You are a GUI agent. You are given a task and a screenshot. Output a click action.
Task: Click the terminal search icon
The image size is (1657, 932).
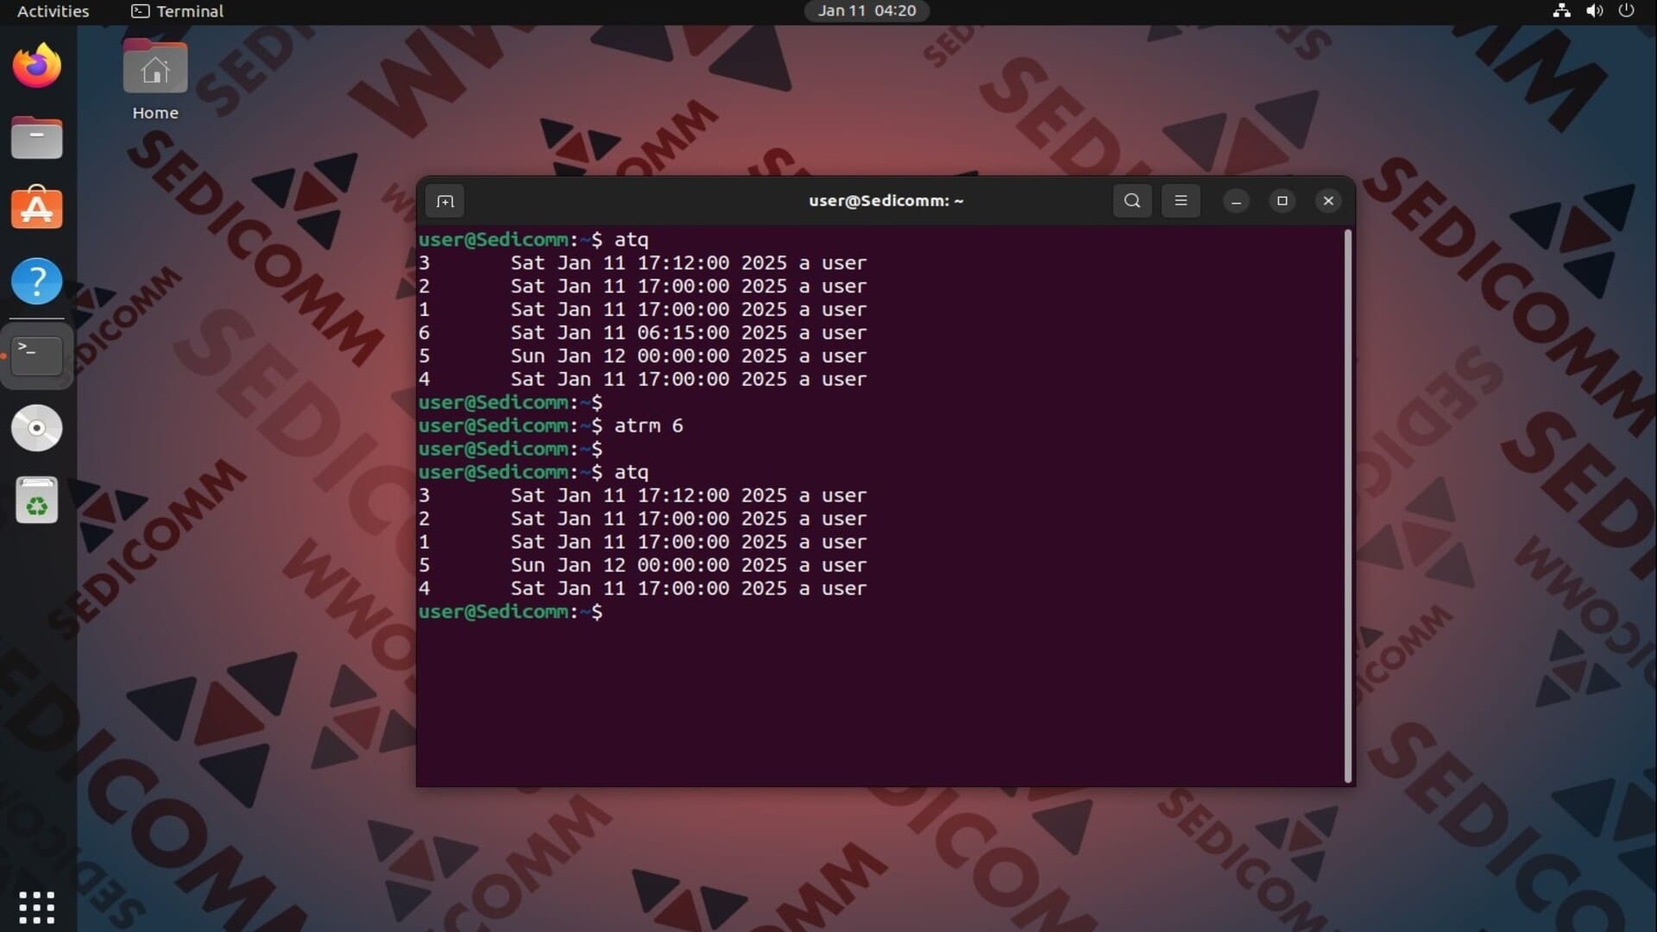click(x=1132, y=201)
